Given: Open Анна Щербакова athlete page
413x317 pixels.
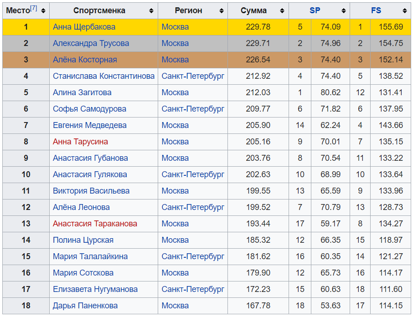Looking at the screenshot, I should [84, 27].
